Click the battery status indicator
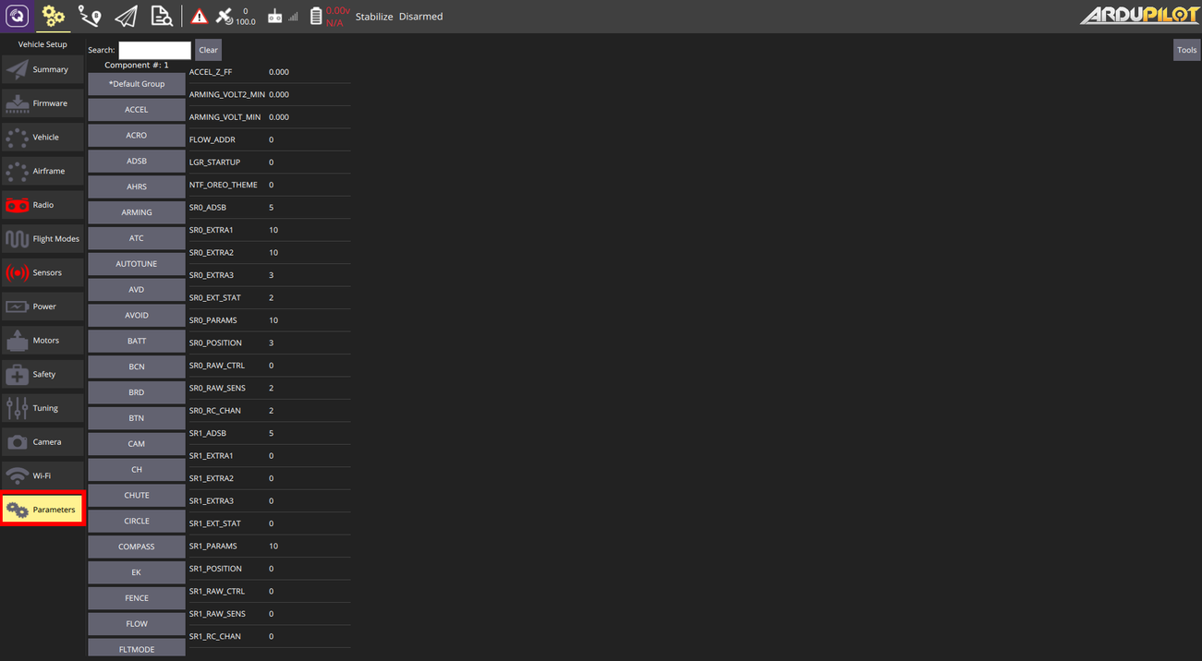The height and width of the screenshot is (661, 1202). tap(329, 17)
